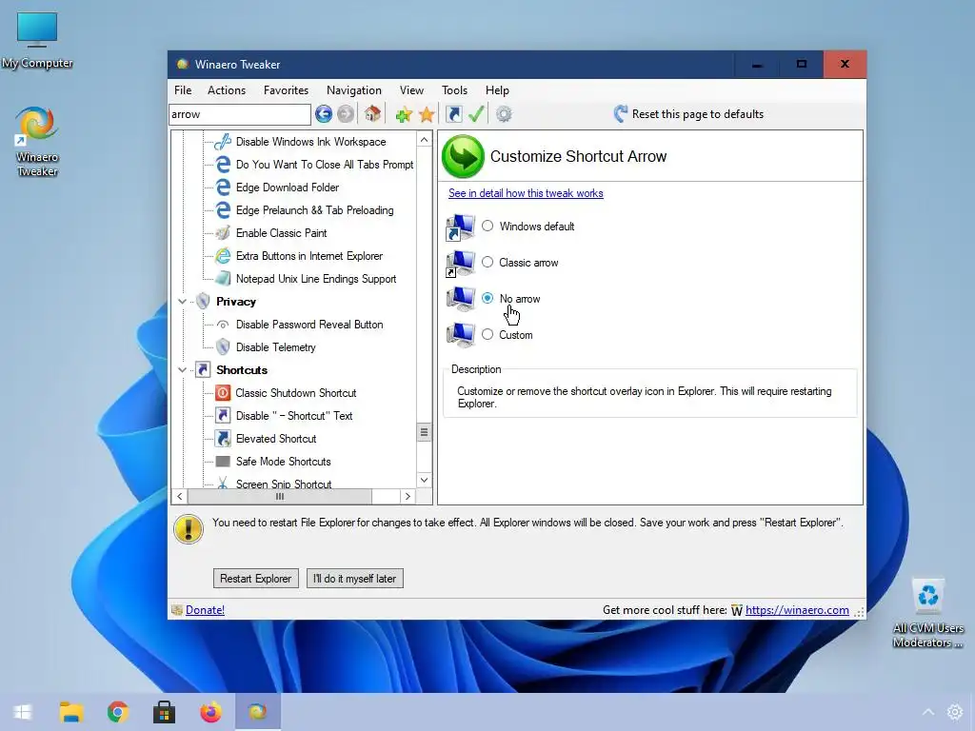Click I'll do it myself later
The height and width of the screenshot is (731, 975).
[x=354, y=579]
